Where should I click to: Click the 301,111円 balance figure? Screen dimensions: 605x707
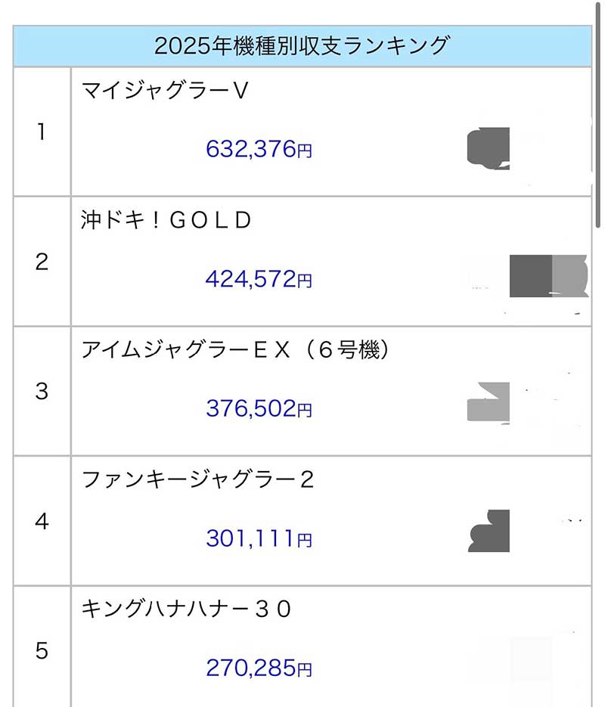[259, 538]
